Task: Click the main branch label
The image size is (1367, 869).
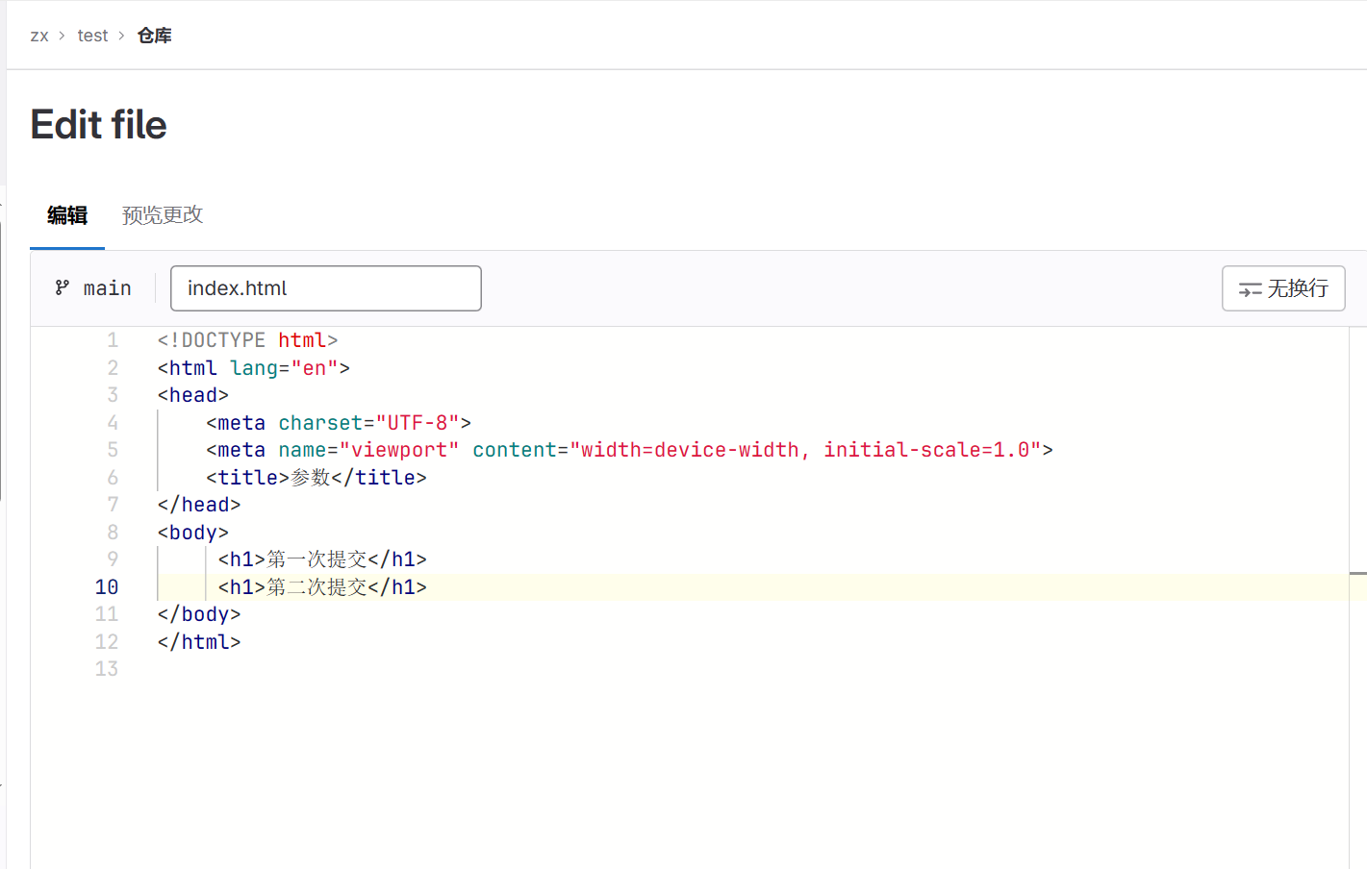Action: pyautogui.click(x=107, y=288)
